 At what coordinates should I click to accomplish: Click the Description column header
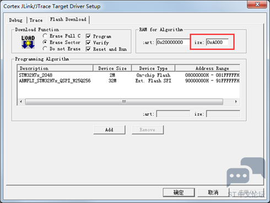tap(55, 68)
